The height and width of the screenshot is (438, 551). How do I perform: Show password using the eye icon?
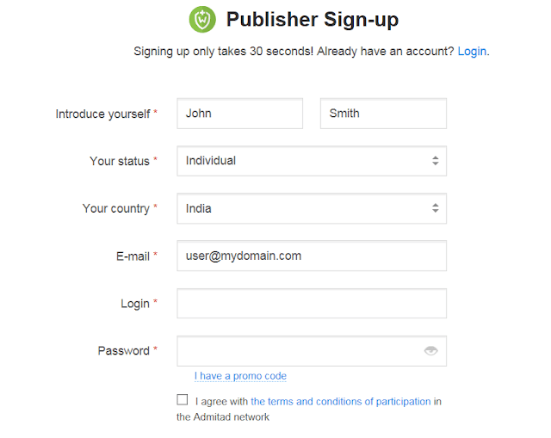click(430, 350)
